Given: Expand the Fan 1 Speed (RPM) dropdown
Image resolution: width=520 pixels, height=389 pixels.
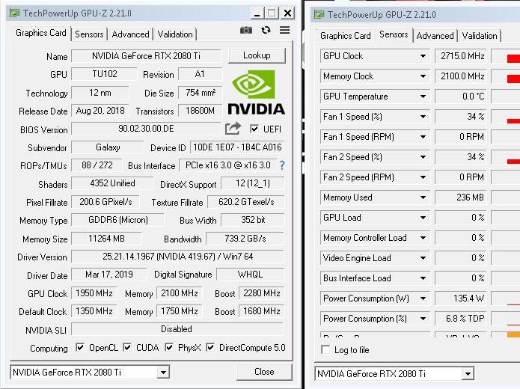Looking at the screenshot, I should [x=423, y=137].
